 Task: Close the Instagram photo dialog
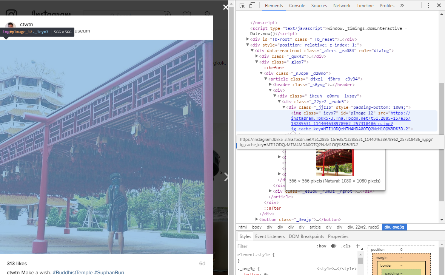click(226, 7)
